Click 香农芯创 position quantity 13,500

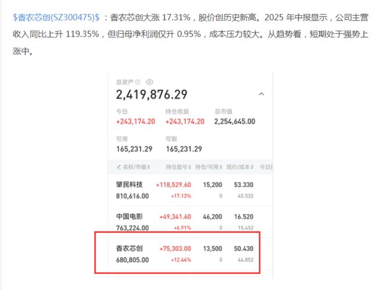pos(213,249)
